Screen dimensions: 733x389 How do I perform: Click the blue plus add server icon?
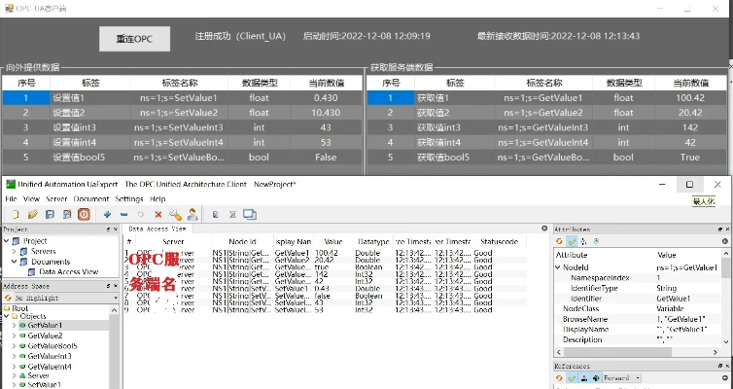107,214
